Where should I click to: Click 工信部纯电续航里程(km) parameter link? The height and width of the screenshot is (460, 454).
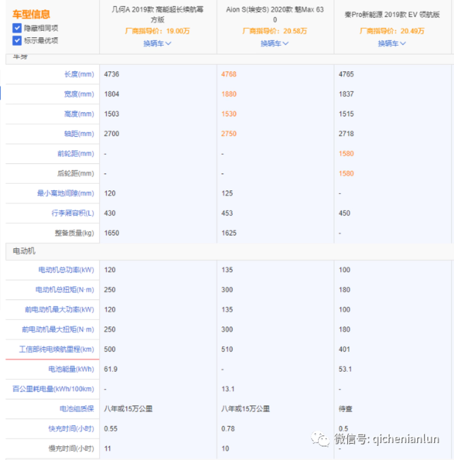(x=56, y=349)
